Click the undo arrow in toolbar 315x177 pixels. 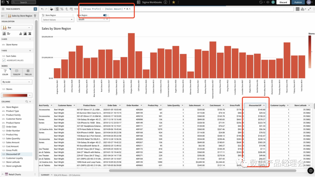(42, 9)
